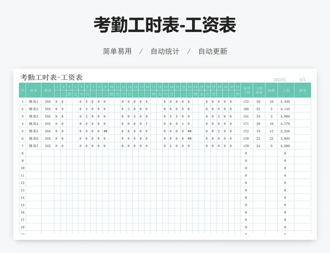This screenshot has height=253, width=330.
Task: Click the sheet title 考勤工时表-工资表 above the table
Action: click(51, 77)
